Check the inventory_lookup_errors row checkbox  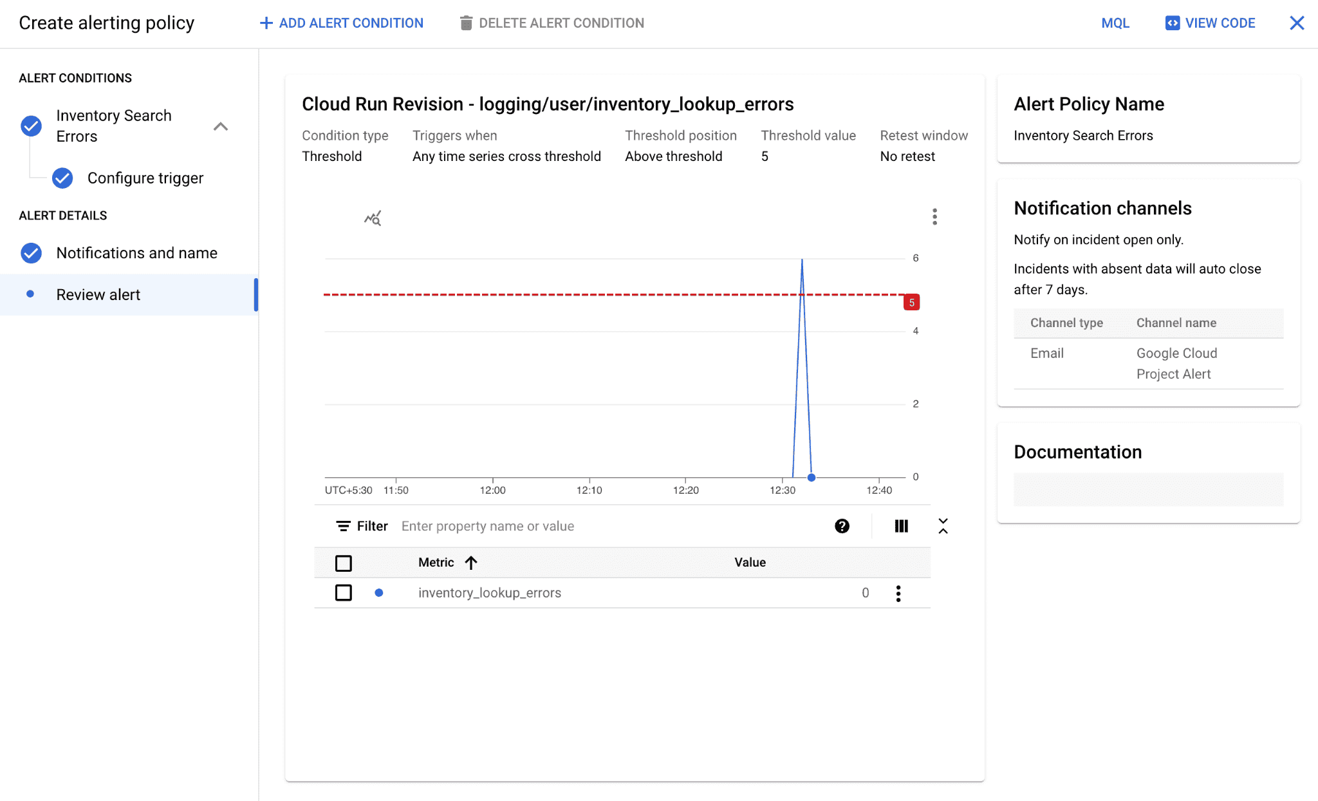[344, 592]
